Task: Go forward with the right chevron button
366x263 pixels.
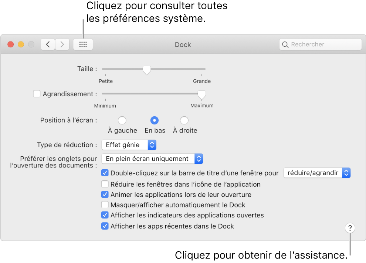Action: [x=62, y=44]
